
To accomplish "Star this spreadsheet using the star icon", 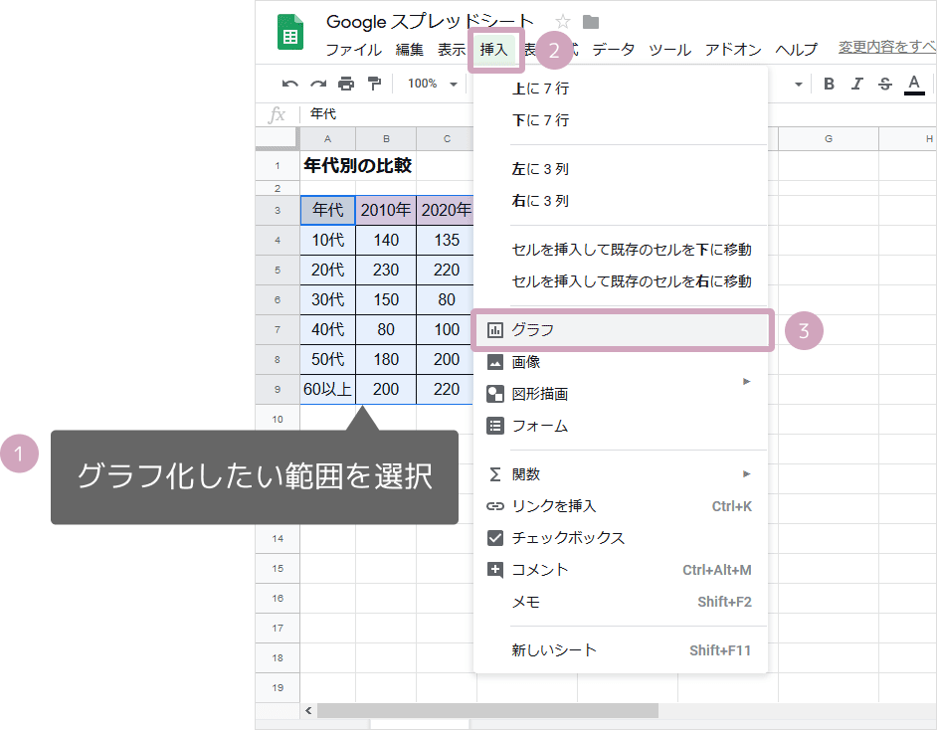I will (x=562, y=21).
